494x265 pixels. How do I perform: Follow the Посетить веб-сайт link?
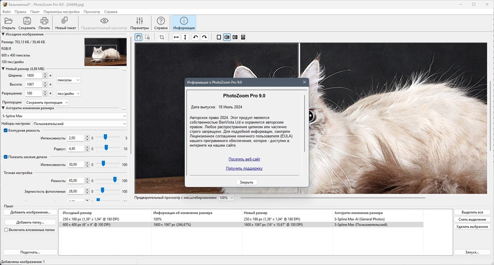coord(245,159)
